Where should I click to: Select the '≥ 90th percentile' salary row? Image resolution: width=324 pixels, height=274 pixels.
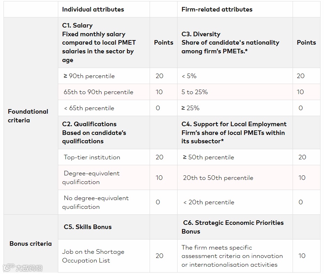click(x=89, y=76)
